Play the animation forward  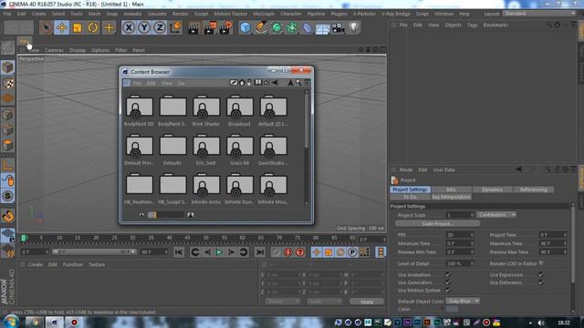[219, 252]
